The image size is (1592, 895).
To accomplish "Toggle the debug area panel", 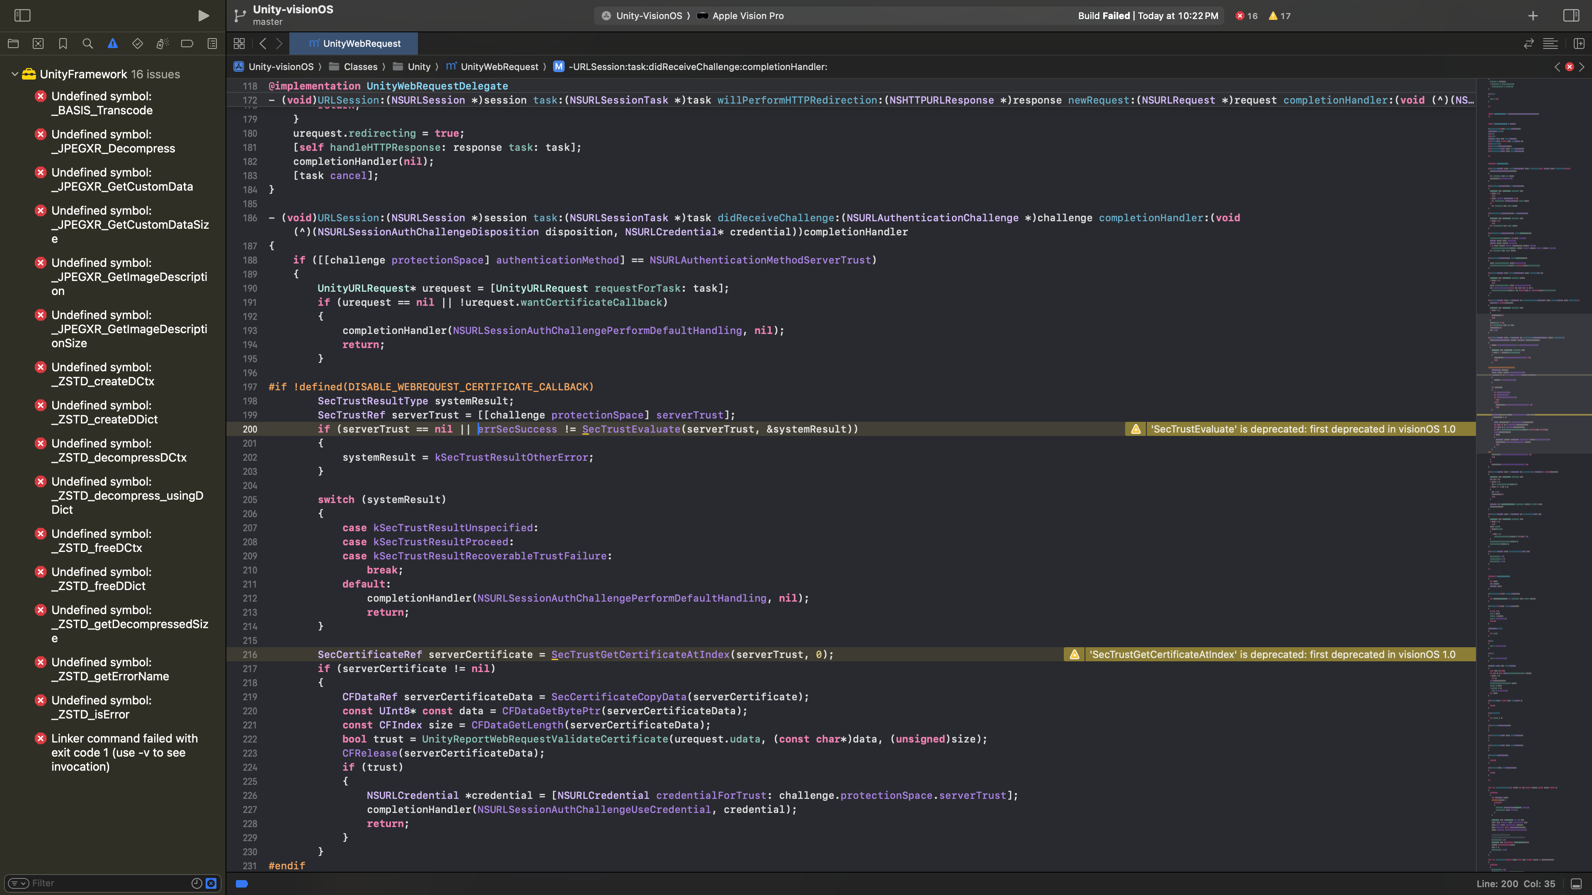I will click(1576, 884).
